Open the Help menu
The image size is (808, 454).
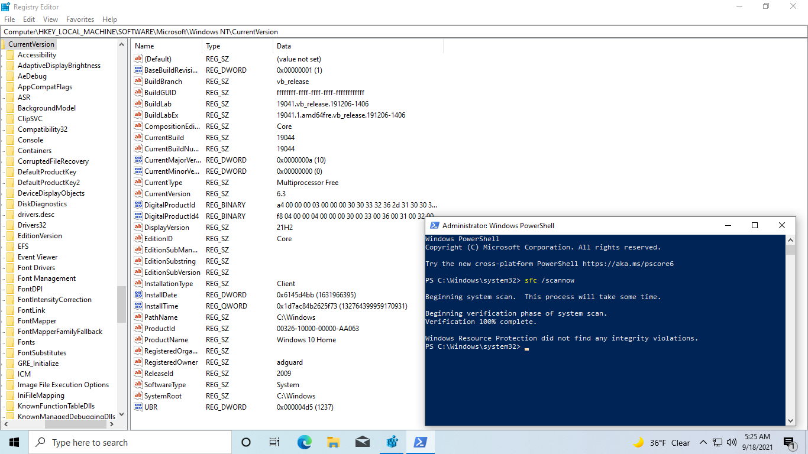click(x=109, y=20)
